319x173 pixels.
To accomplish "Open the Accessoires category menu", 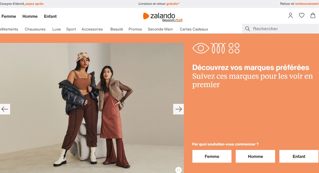I will [92, 29].
